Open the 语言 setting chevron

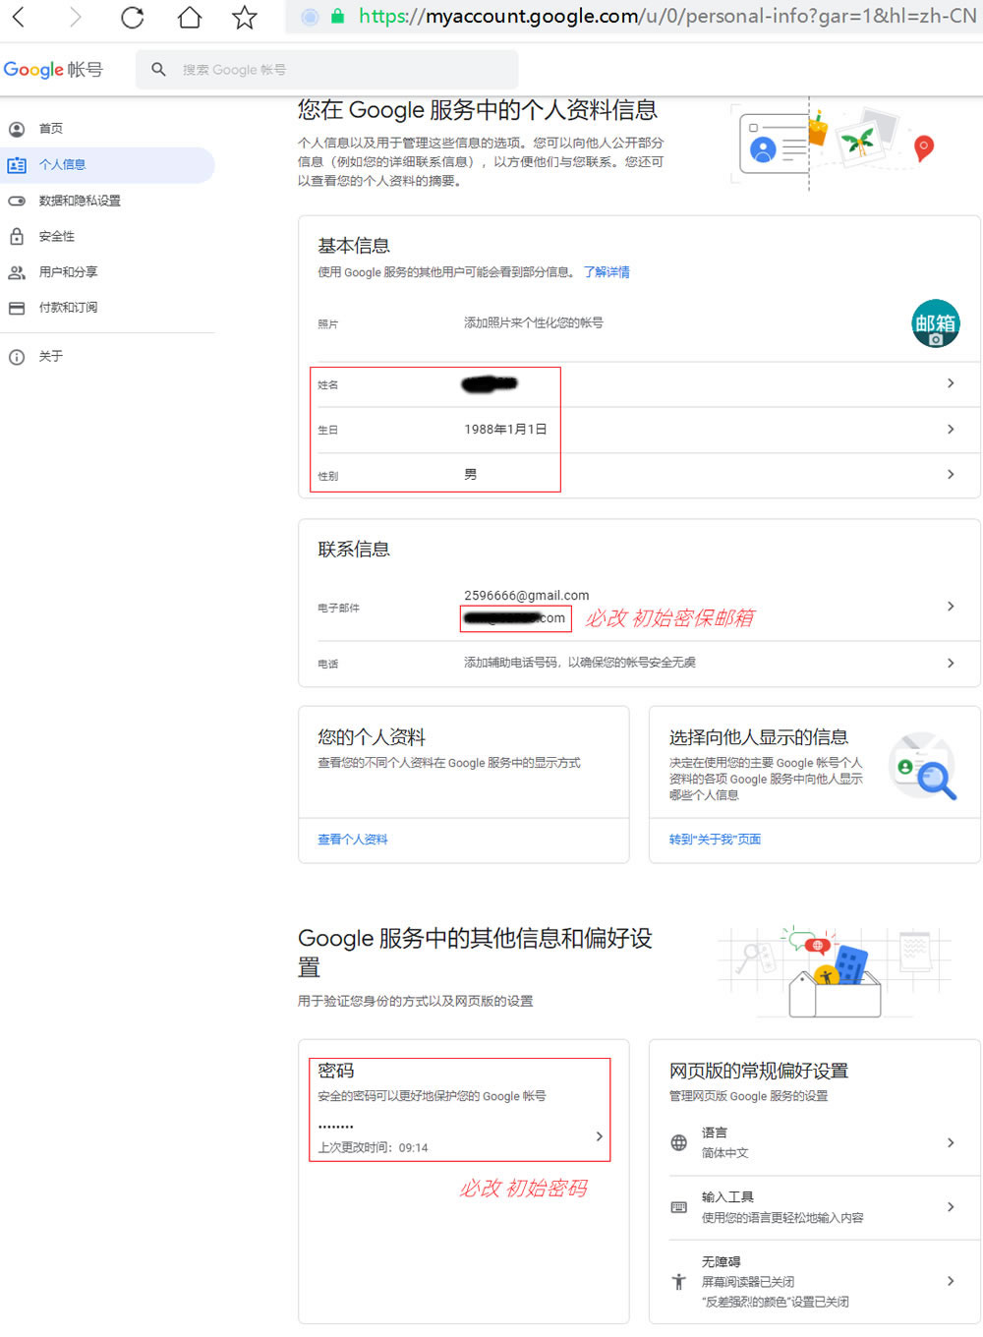pyautogui.click(x=951, y=1142)
